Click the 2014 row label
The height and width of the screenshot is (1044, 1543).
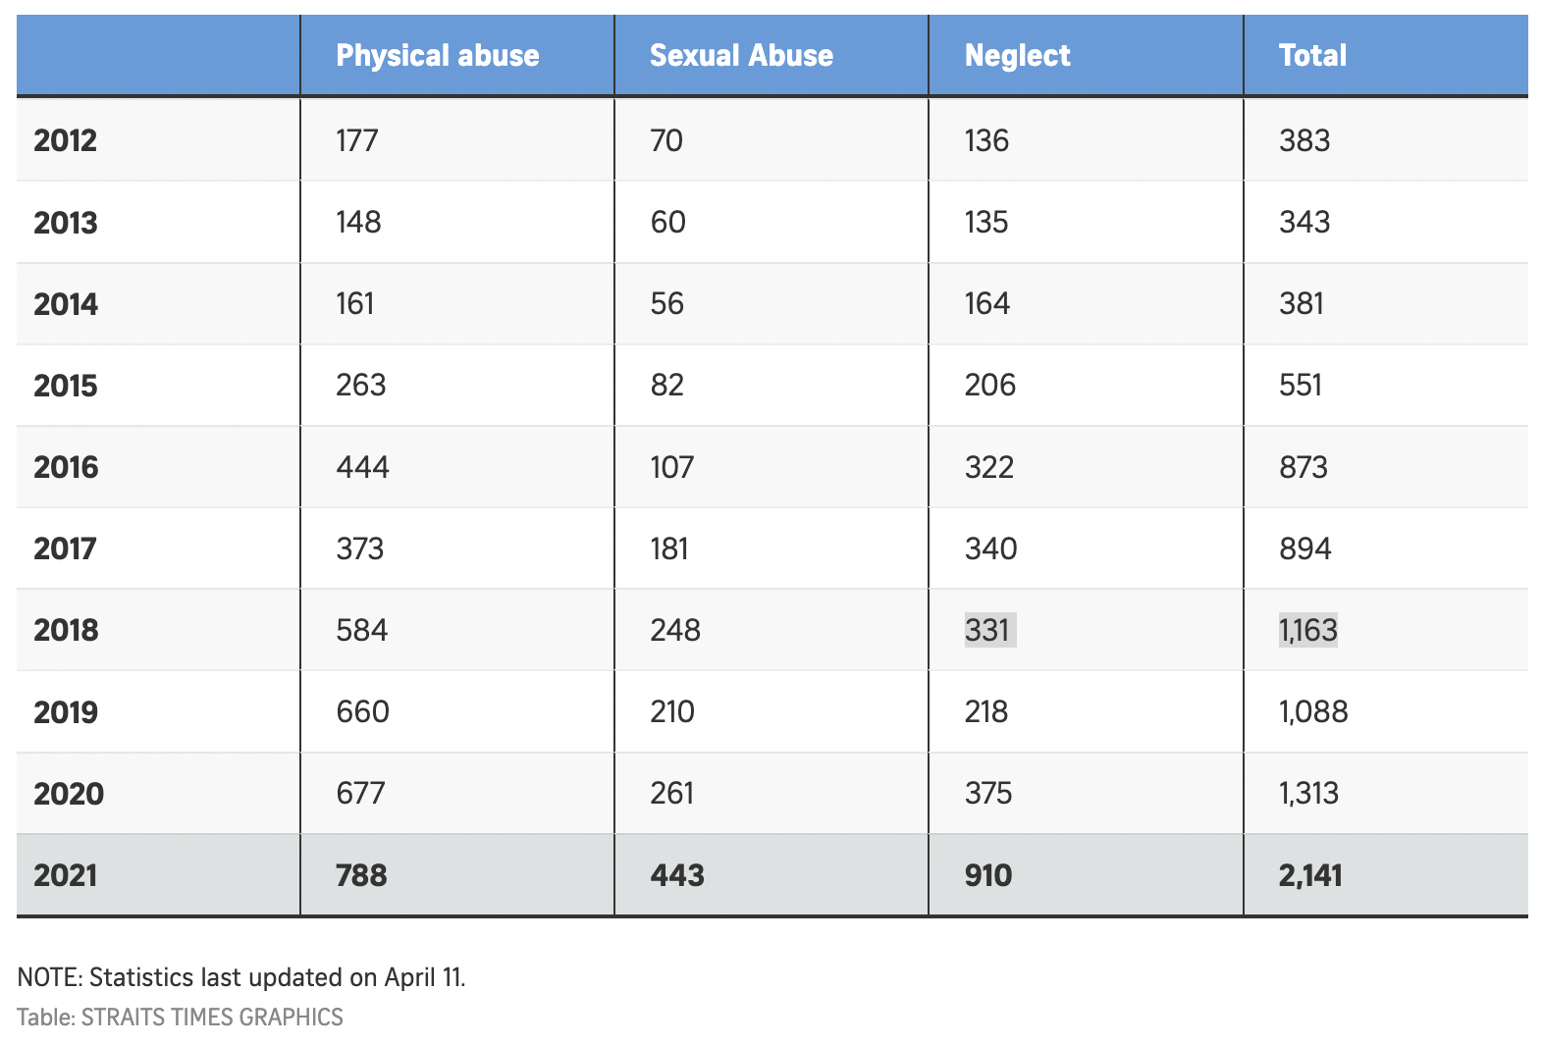(66, 304)
